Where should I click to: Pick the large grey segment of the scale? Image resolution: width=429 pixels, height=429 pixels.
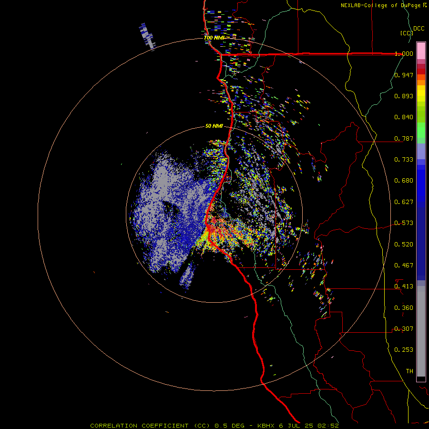coord(421,331)
